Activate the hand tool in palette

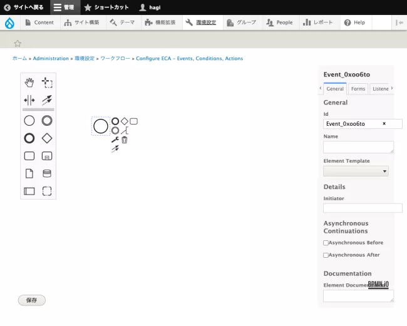pyautogui.click(x=29, y=83)
